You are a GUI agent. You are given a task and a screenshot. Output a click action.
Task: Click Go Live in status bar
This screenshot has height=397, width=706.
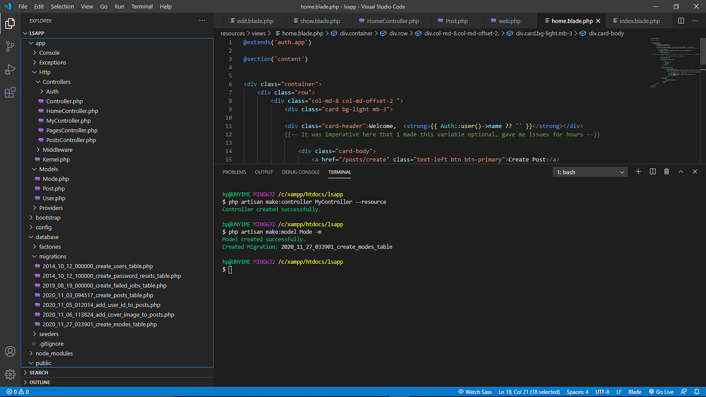[661, 392]
